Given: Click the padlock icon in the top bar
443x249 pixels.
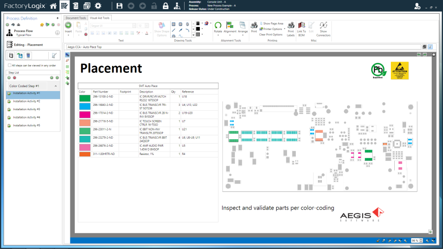Looking at the screenshot, I should pos(165,6).
